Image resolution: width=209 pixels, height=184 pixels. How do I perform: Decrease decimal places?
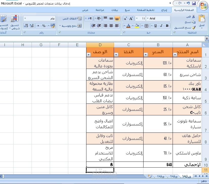[26, 26]
